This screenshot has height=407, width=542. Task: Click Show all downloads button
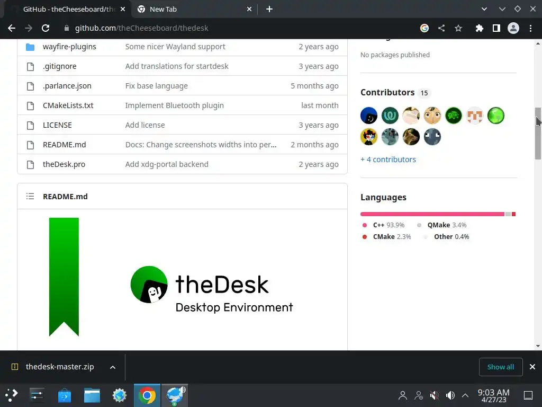tap(501, 367)
